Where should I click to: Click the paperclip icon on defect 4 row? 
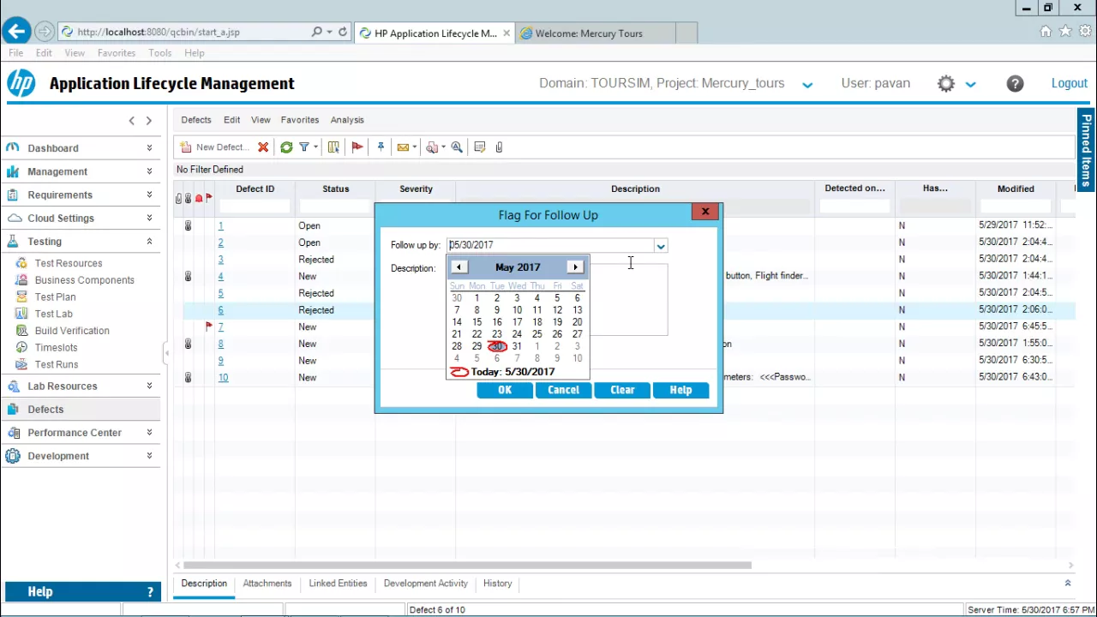188,276
